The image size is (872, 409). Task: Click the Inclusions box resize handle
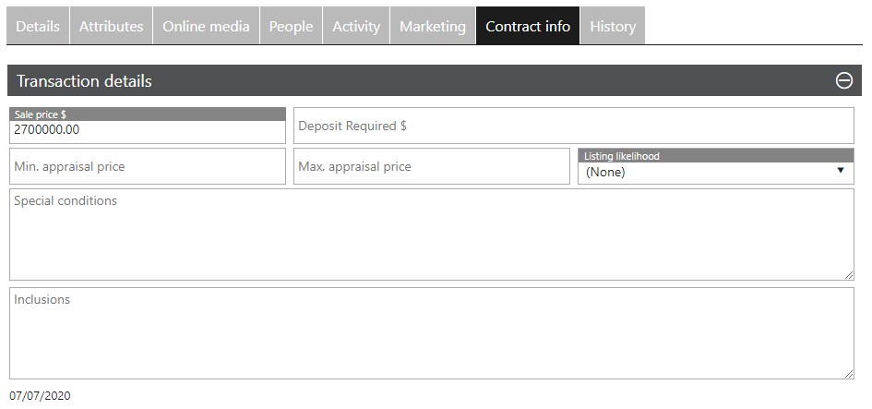849,374
